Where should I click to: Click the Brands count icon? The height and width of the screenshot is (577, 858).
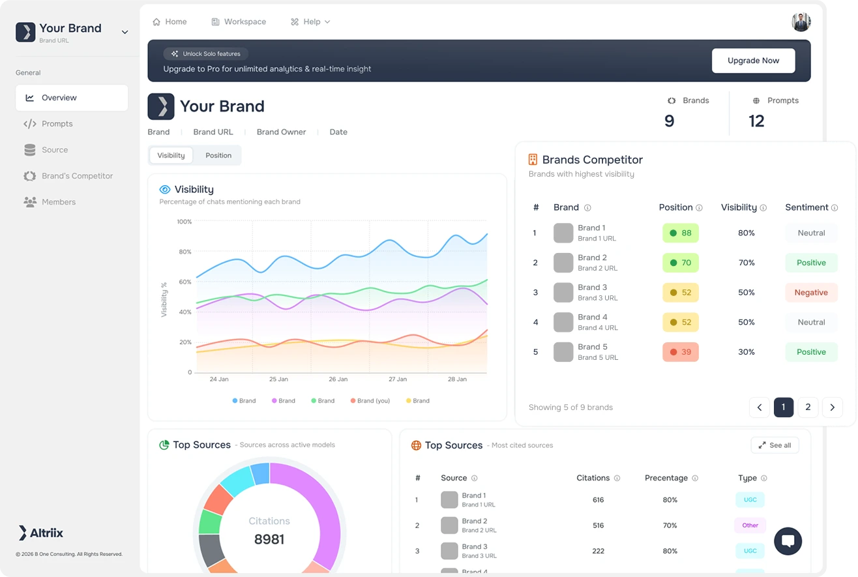pos(672,100)
